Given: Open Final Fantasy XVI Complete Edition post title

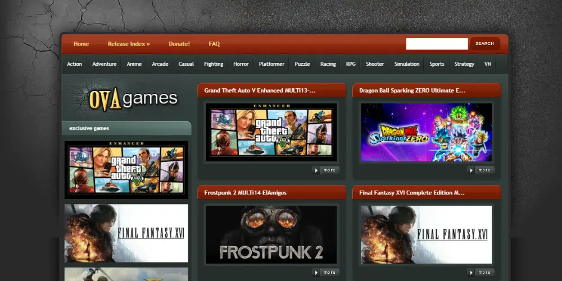Looking at the screenshot, I should [x=412, y=193].
